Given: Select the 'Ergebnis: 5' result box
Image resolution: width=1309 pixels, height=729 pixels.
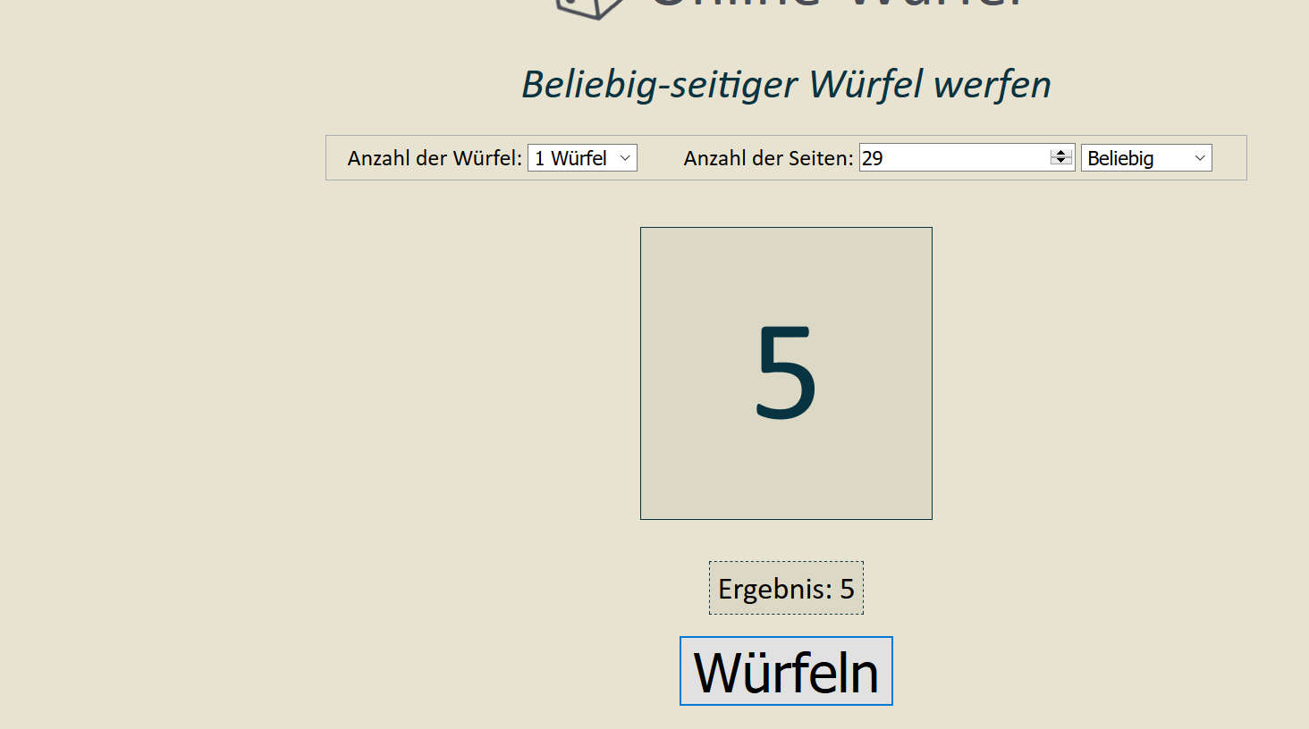Looking at the screenshot, I should (786, 589).
